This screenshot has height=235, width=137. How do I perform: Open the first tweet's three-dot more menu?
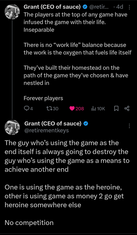point(129,7)
